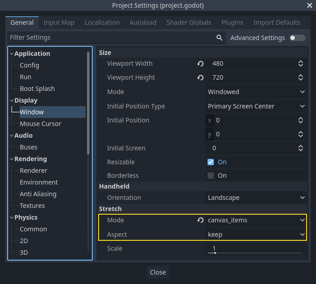316x284 pixels.
Task: Click the Filter Settings search field
Action: click(110, 38)
